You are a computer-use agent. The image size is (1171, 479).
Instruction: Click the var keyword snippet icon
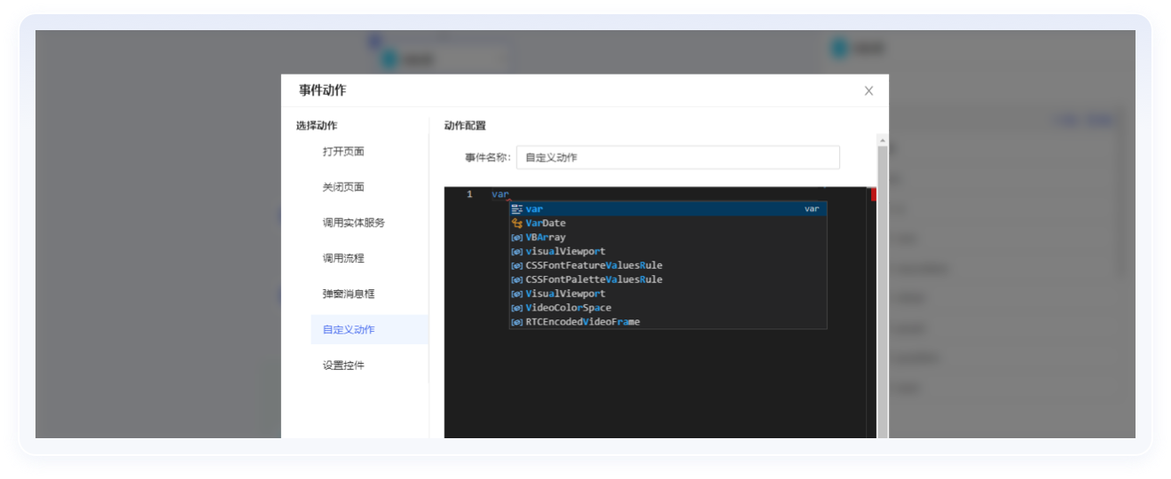pyautogui.click(x=516, y=209)
